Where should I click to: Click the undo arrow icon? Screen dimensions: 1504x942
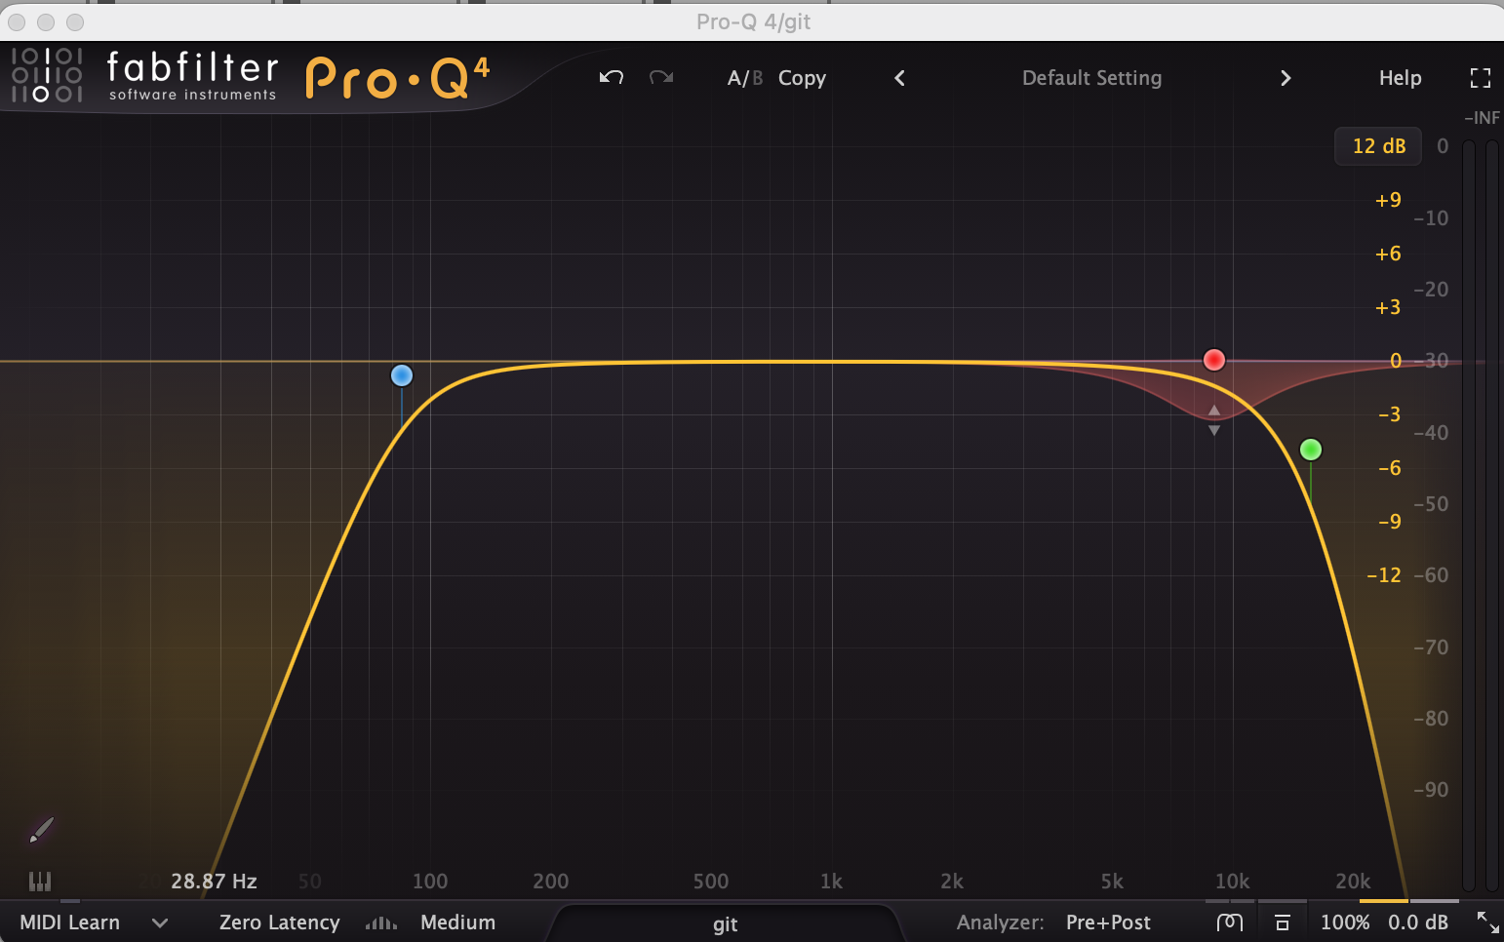(612, 78)
